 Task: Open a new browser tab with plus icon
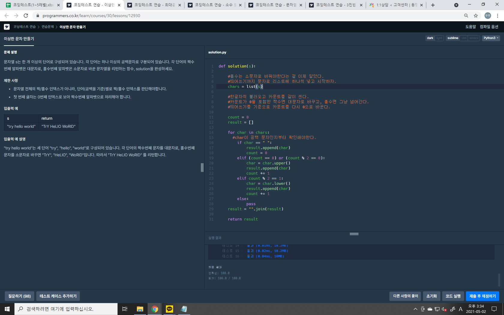point(433,5)
